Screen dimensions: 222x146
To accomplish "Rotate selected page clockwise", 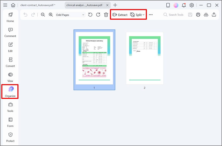I will tap(98, 15).
